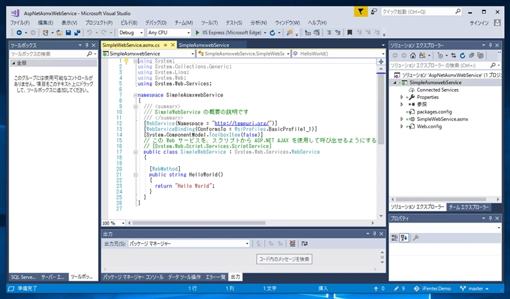Screen dimensions: 510x299
Task: Expand the Properties node in Solution Explorer
Action: point(401,97)
